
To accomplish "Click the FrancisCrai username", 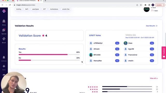I will pos(133,55).
